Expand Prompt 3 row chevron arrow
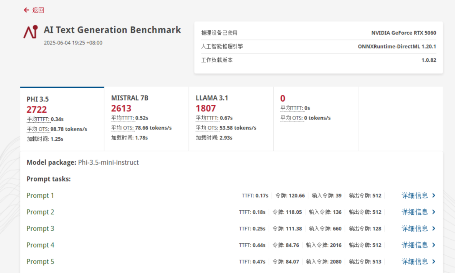 (x=433, y=229)
